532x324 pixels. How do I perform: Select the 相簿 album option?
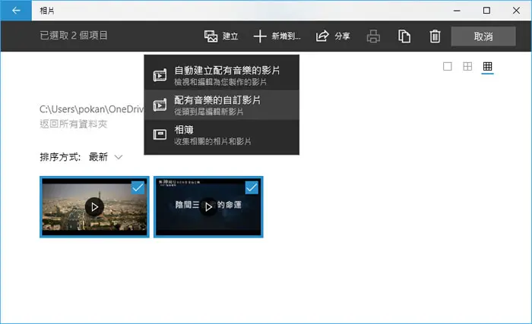pos(222,134)
